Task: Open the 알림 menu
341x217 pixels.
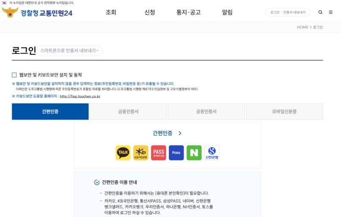Action: pos(227,12)
